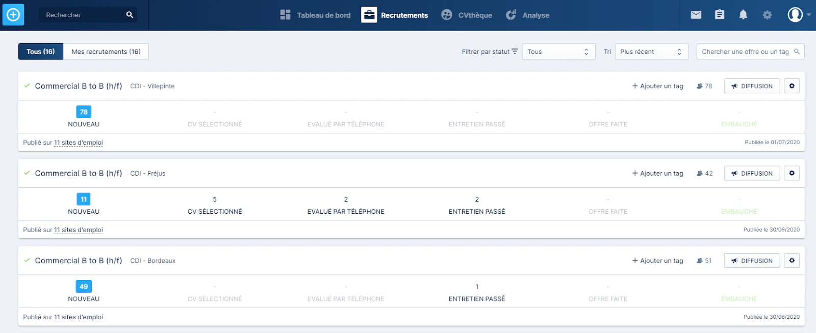Open the clipboard tasks icon
The width and height of the screenshot is (816, 333).
click(x=719, y=15)
